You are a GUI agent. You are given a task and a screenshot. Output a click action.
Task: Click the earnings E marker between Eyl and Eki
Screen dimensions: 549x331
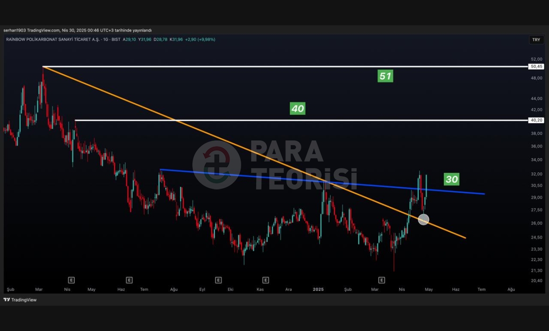[x=218, y=280]
